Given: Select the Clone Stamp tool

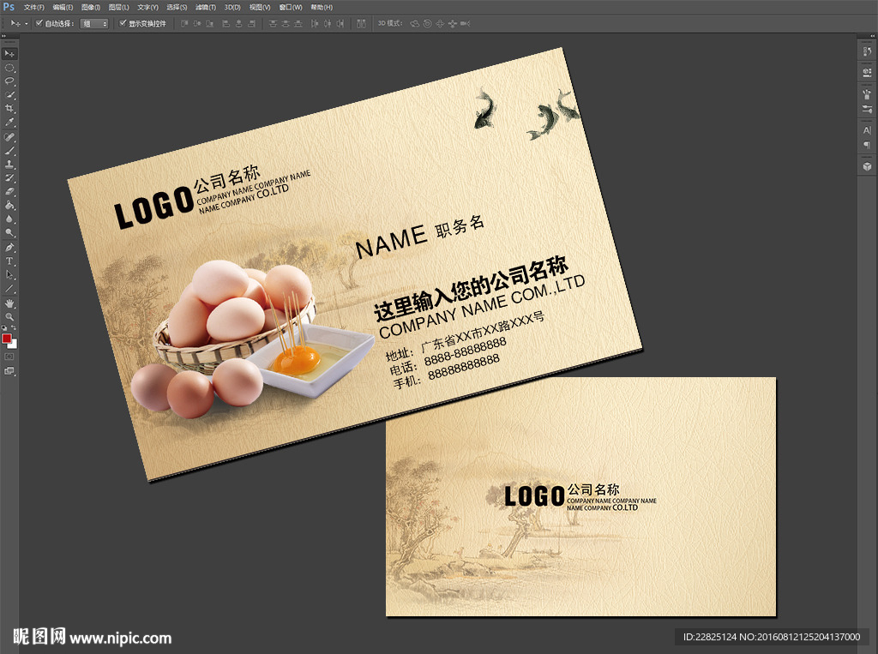Looking at the screenshot, I should pos(9,165).
